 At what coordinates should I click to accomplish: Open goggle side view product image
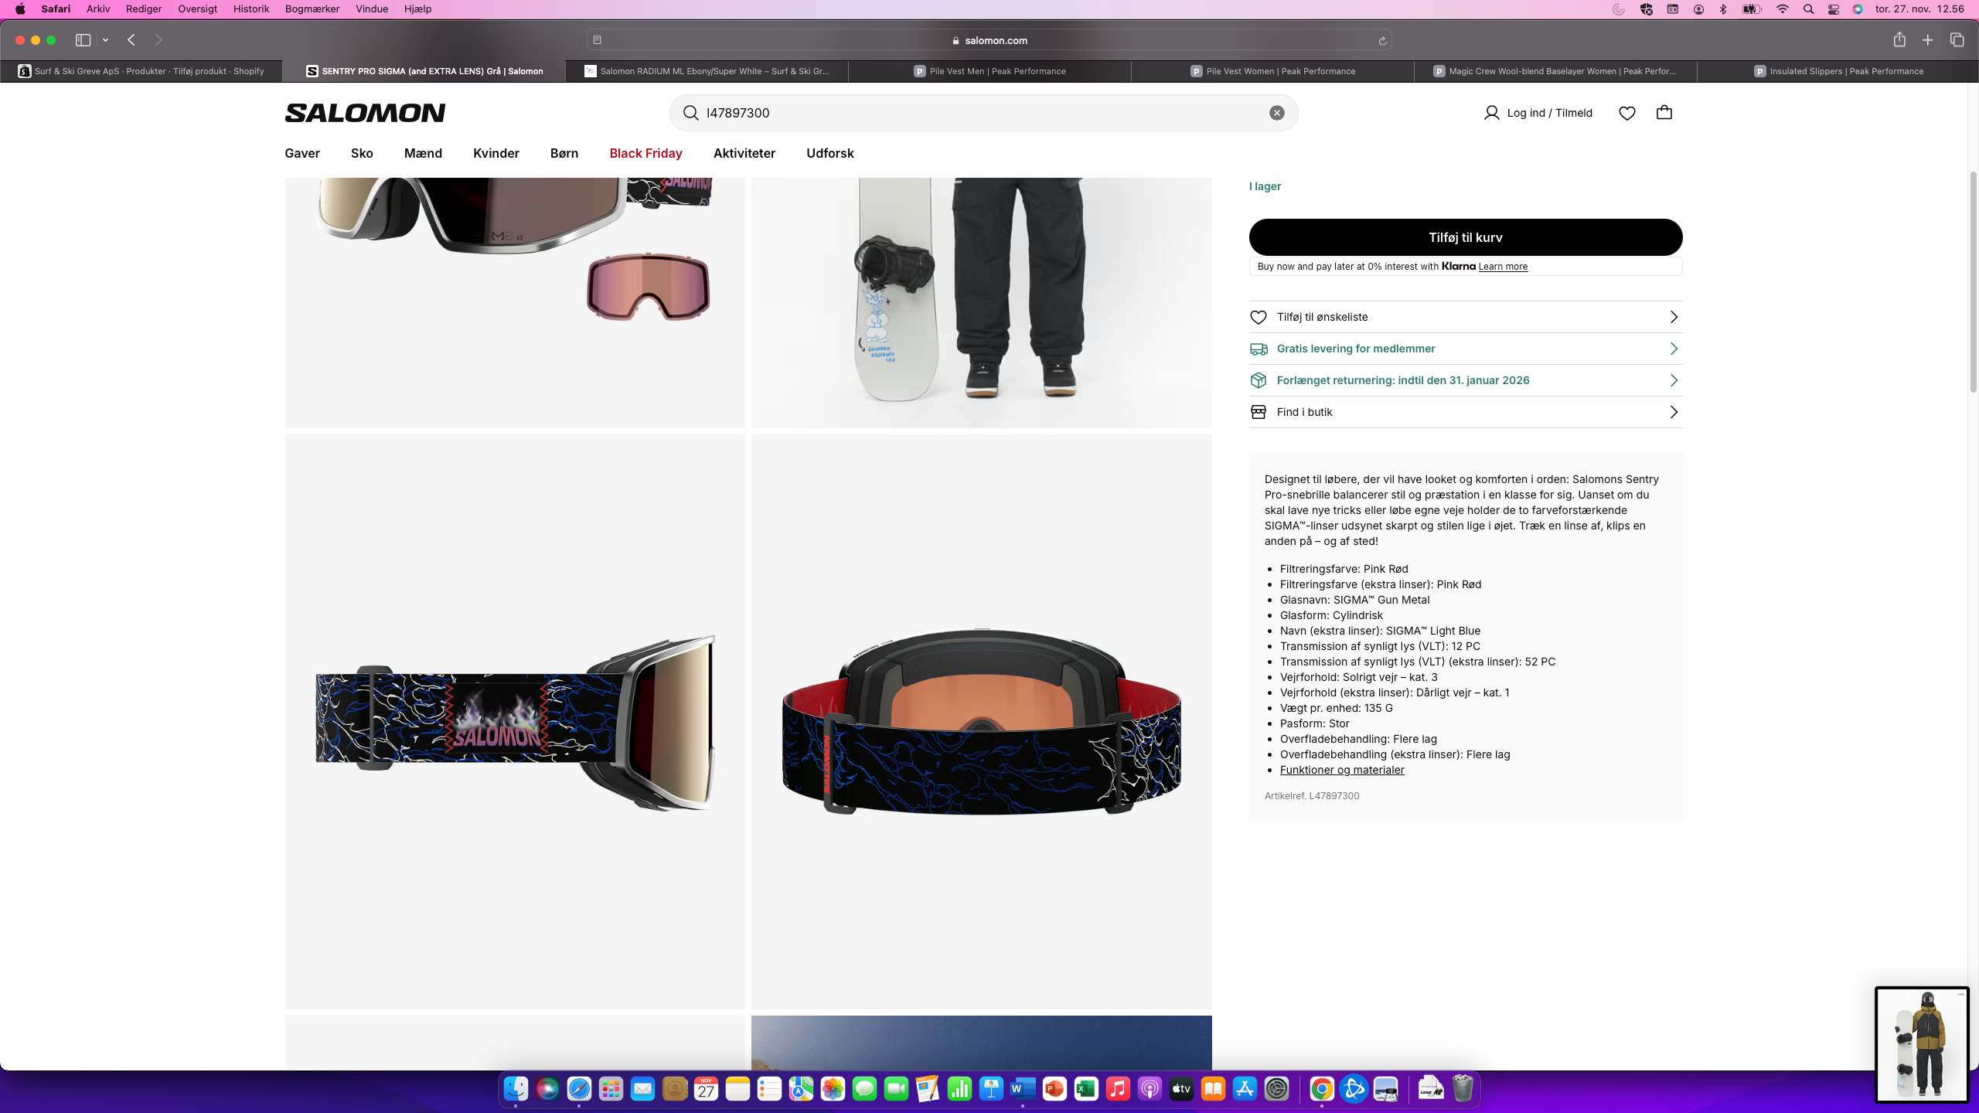(x=515, y=721)
